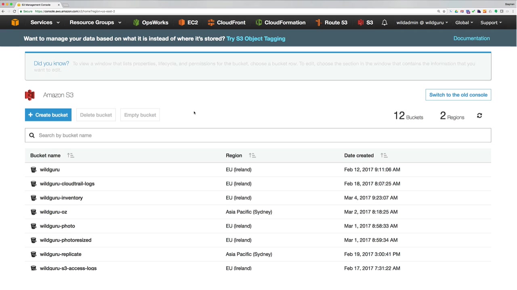
Task: Open the wildadmin @ wildguru account menu
Action: (x=422, y=23)
